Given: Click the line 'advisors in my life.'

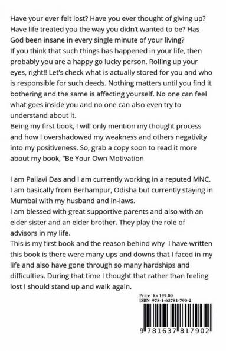Looking at the screenshot, I should click(x=40, y=233).
